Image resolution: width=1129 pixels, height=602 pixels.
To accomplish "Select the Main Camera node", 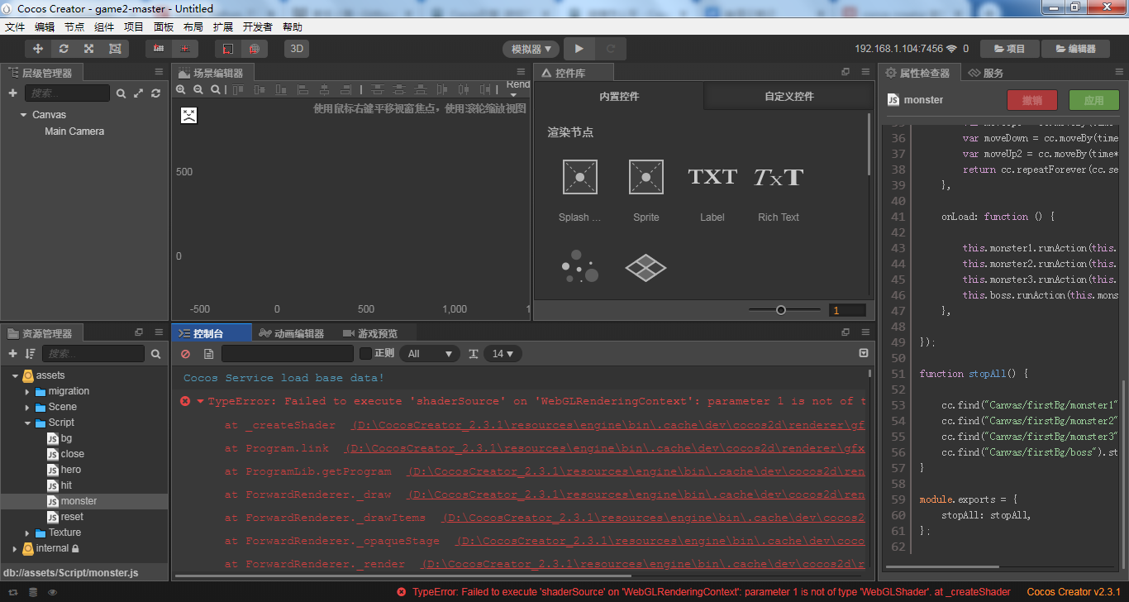I will pos(74,131).
